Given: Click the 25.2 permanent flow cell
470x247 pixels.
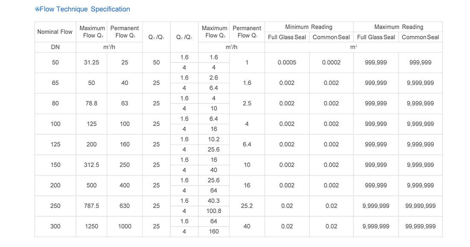Looking at the screenshot, I should (x=247, y=206).
